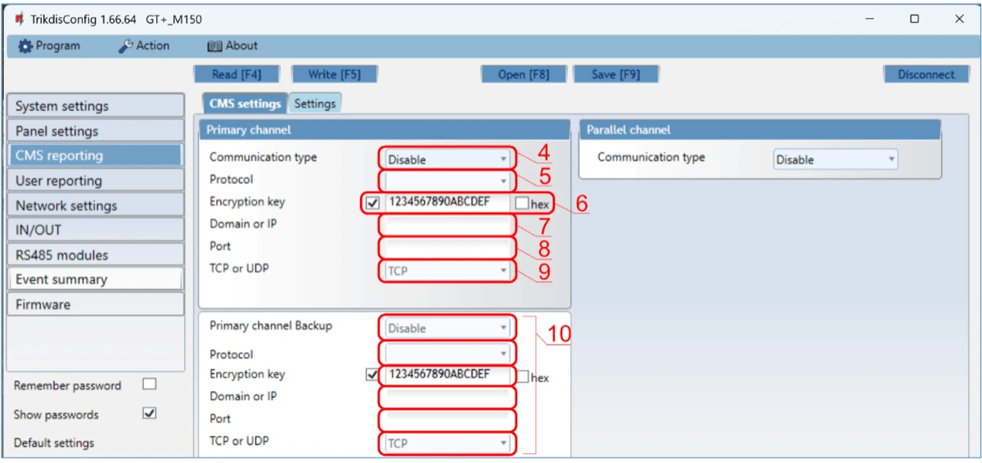Click the TrikdisConfig app icon in title bar
Image resolution: width=982 pixels, height=463 pixels.
[x=19, y=19]
